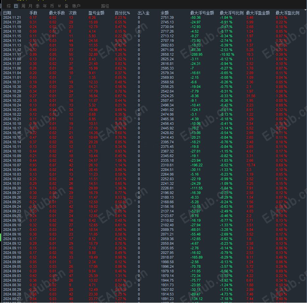Click the 出入金 column header
The height and width of the screenshot is (303, 307).
click(x=144, y=13)
